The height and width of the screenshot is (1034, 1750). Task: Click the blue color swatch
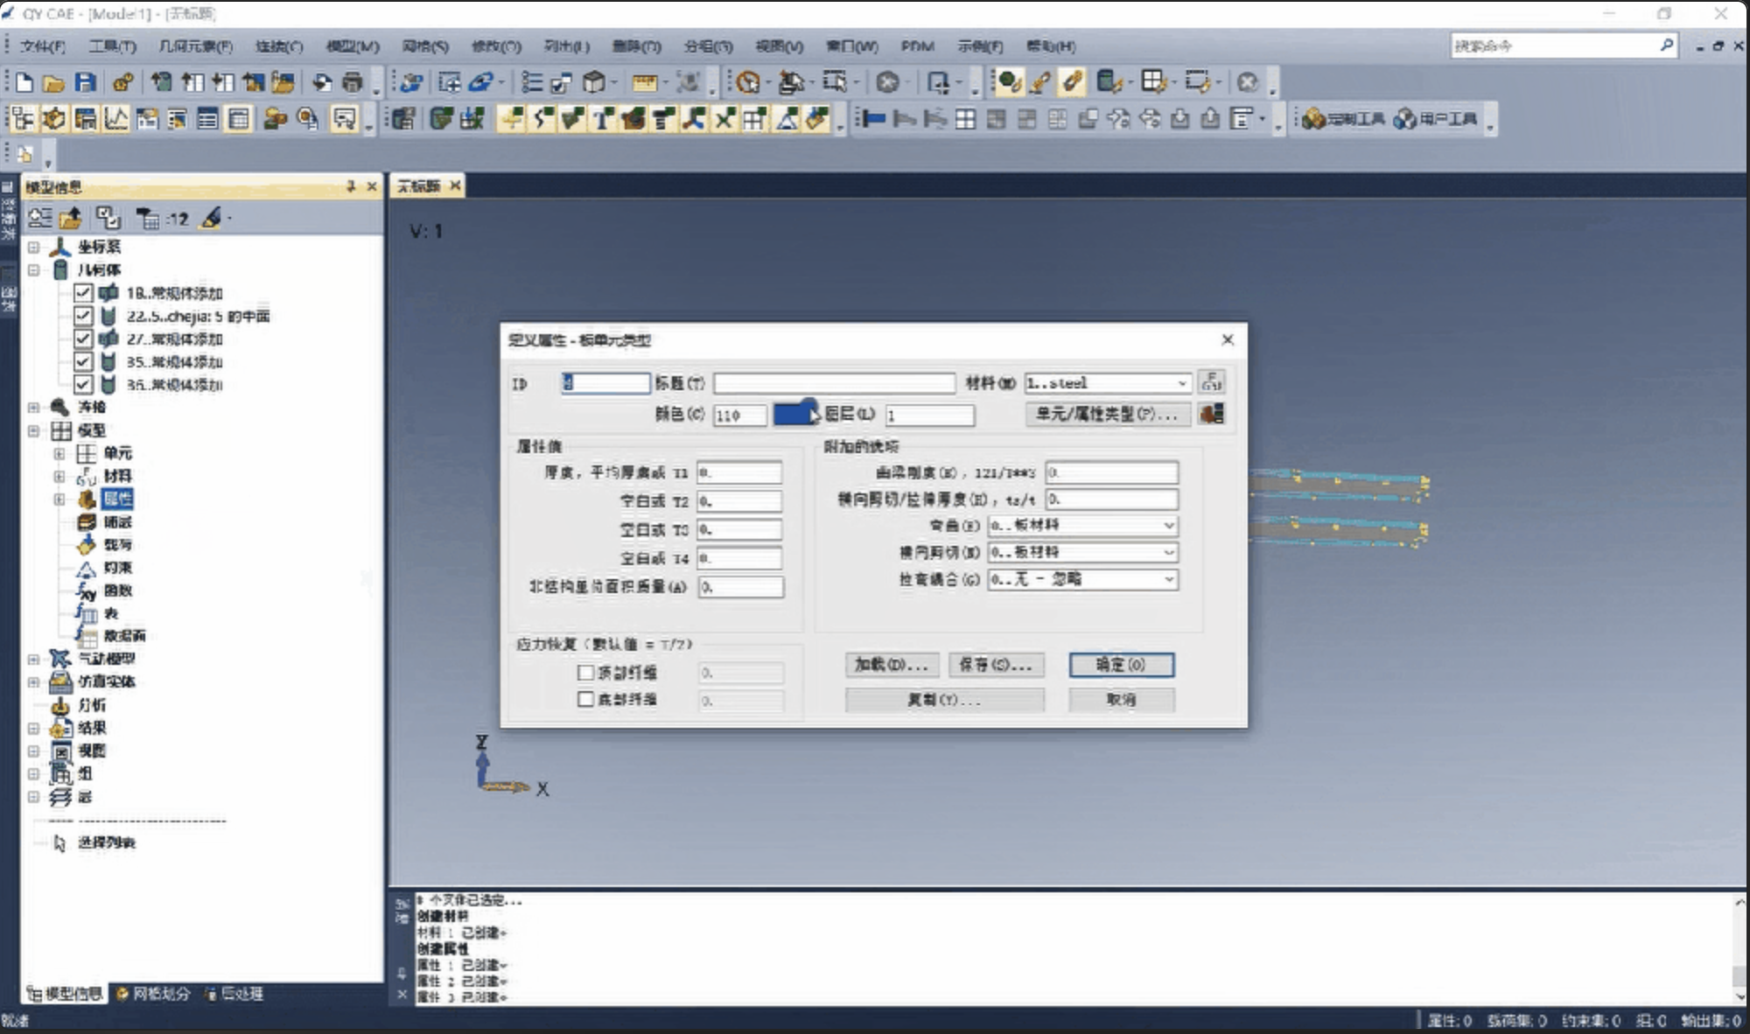click(792, 414)
